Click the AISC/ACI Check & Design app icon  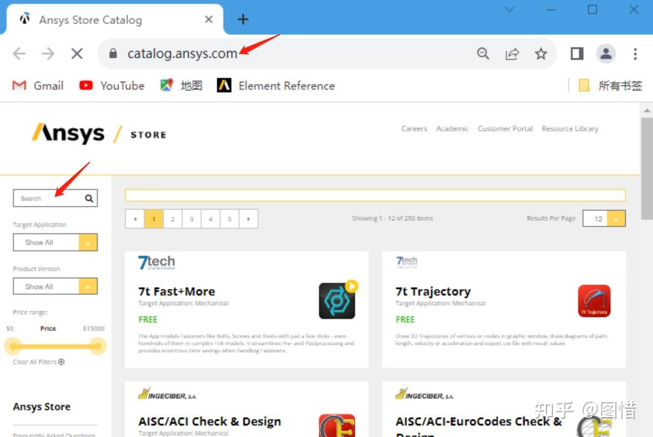(337, 426)
